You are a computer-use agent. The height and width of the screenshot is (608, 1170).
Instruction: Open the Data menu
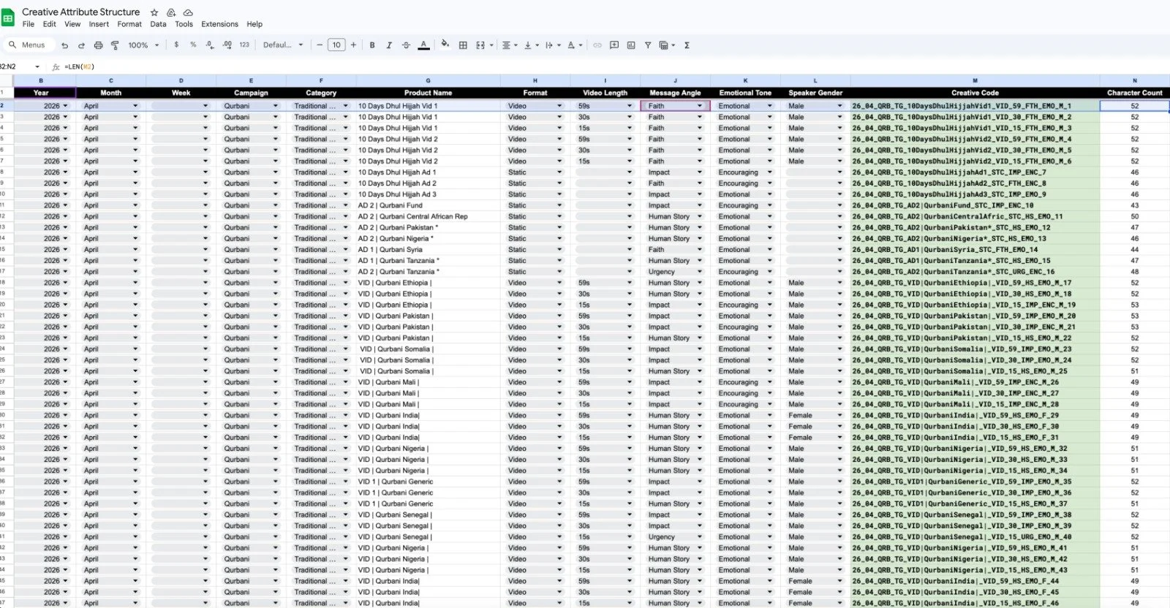(x=158, y=24)
